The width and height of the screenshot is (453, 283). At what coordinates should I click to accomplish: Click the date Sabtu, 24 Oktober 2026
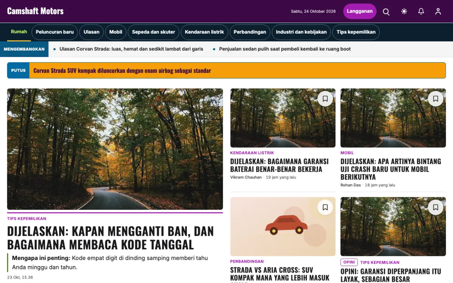pyautogui.click(x=313, y=11)
